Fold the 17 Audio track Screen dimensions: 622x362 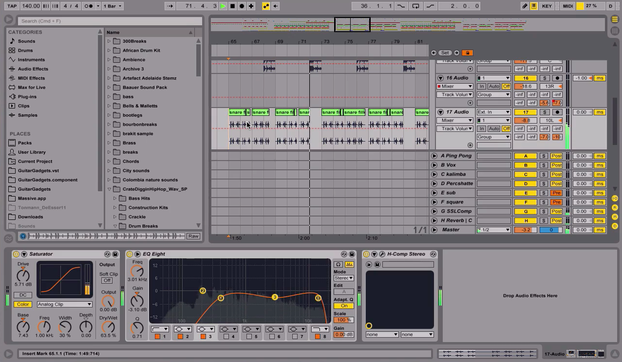pyautogui.click(x=440, y=112)
